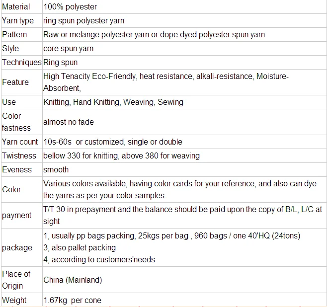The image size is (327, 307).
Task: Click the Pattern label cell
Action: [x=14, y=34]
